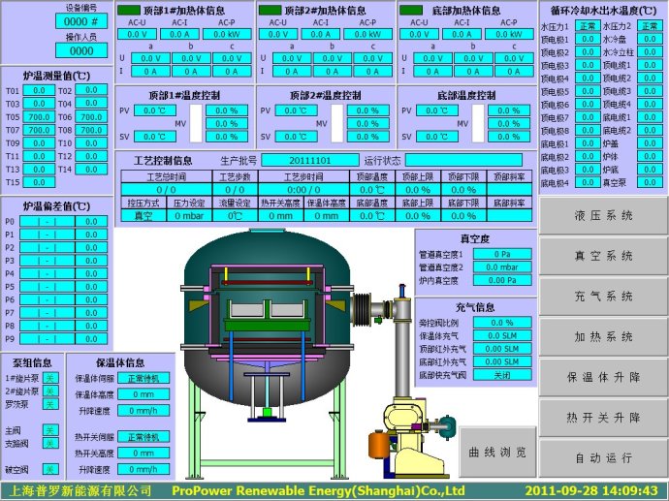Toggle the 罗茨泵 pump switch
This screenshot has width=669, height=501.
tap(50, 404)
